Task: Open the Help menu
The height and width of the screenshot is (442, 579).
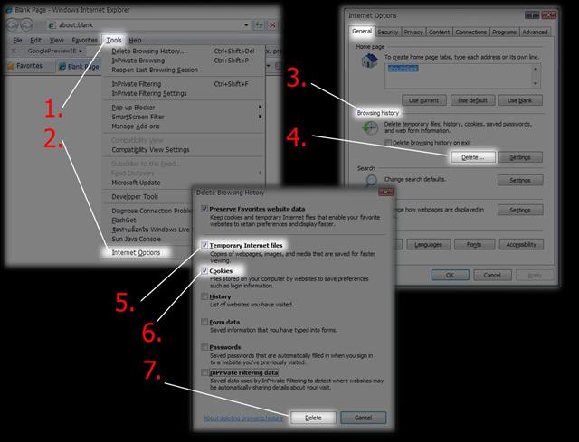Action: click(135, 40)
